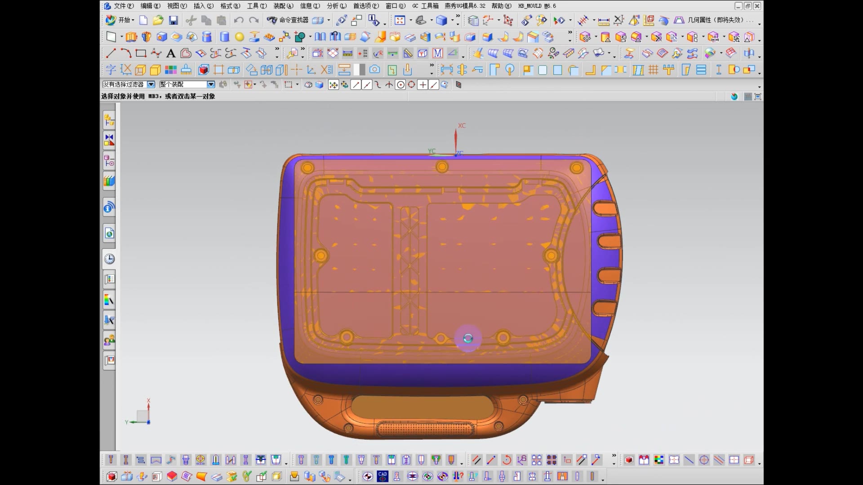Click the Undo arrow icon

239,20
